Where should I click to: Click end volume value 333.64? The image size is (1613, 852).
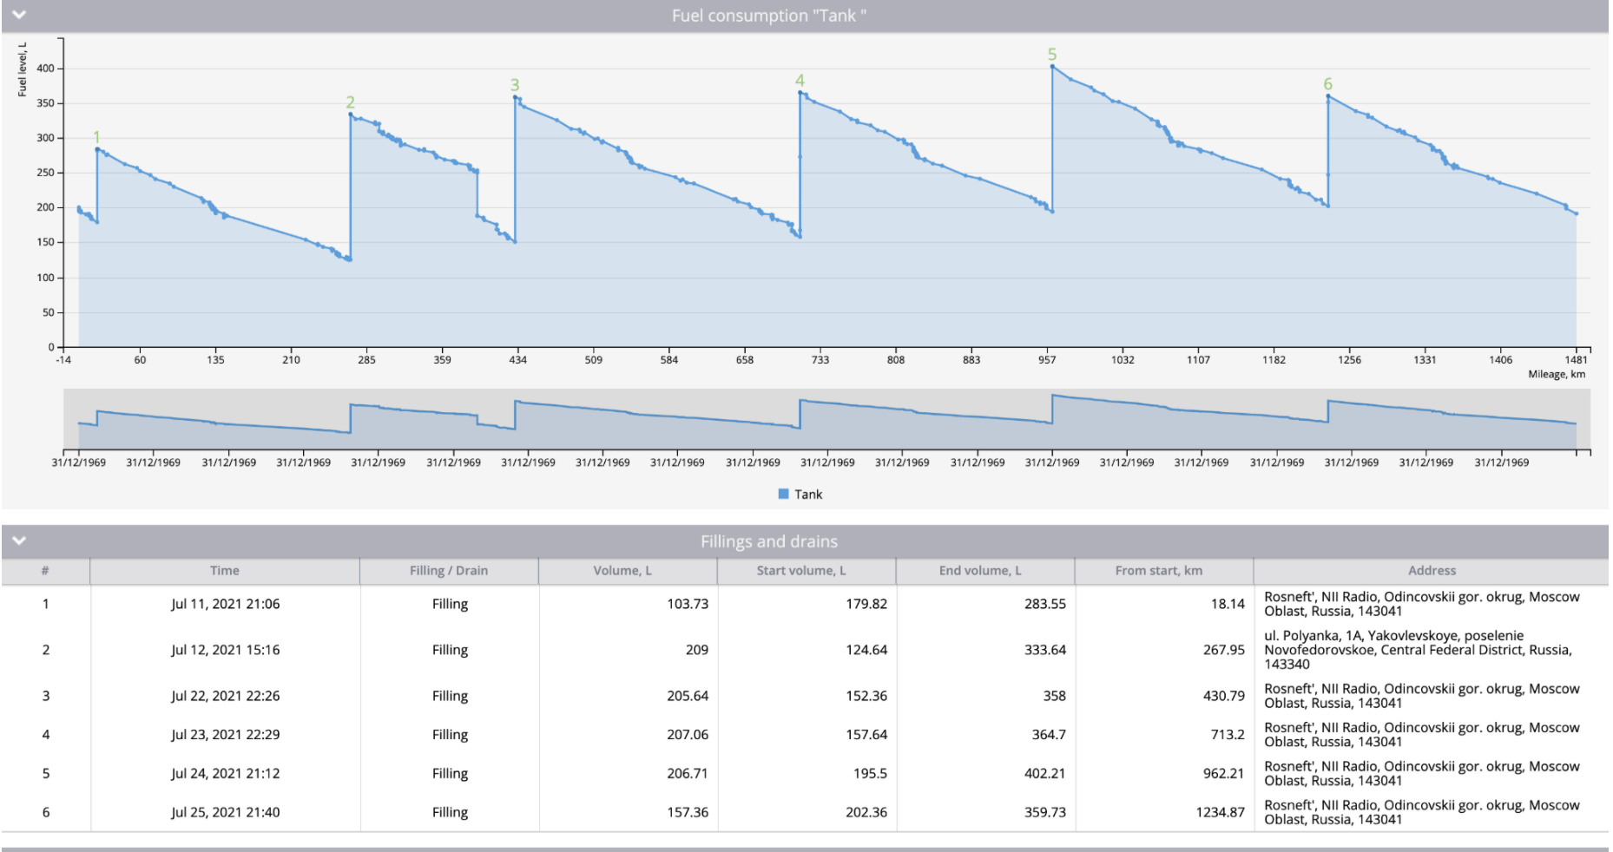[x=1045, y=650]
